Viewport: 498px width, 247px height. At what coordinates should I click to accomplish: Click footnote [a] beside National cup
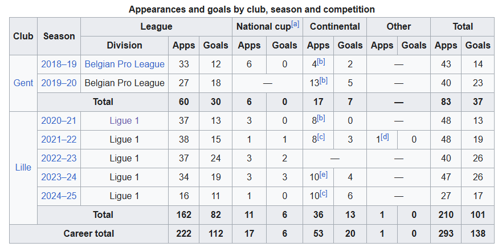[295, 24]
